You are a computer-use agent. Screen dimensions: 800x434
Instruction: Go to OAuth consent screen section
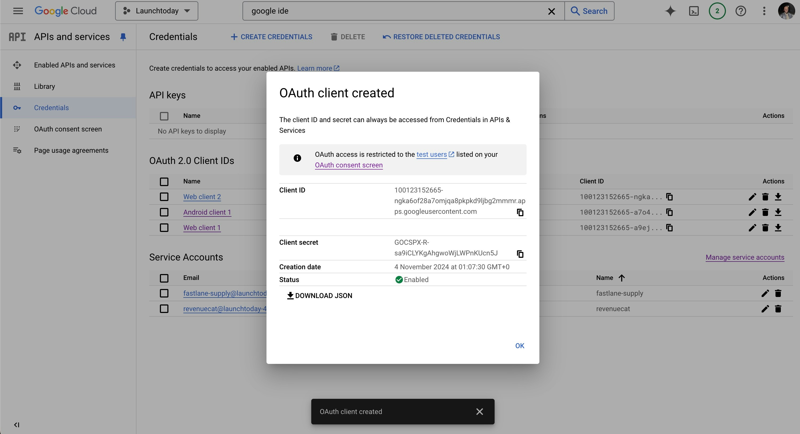point(68,129)
